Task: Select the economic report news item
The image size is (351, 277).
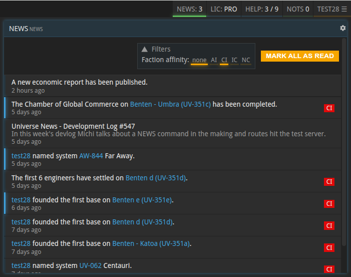Action: [173, 86]
